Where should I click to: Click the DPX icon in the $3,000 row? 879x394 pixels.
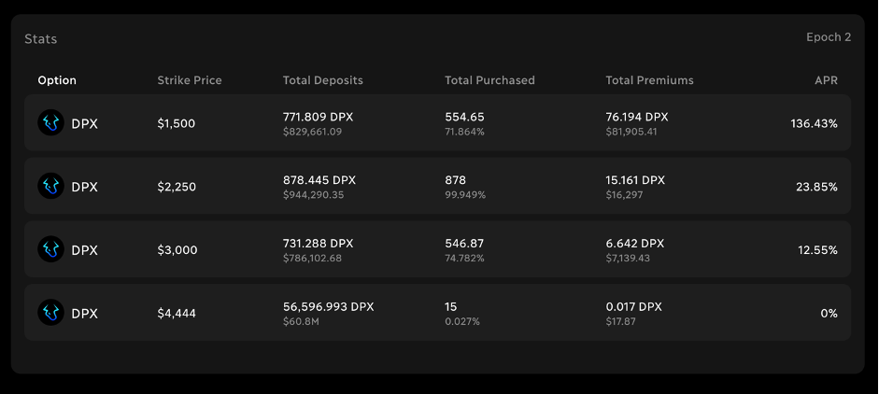pyautogui.click(x=50, y=250)
